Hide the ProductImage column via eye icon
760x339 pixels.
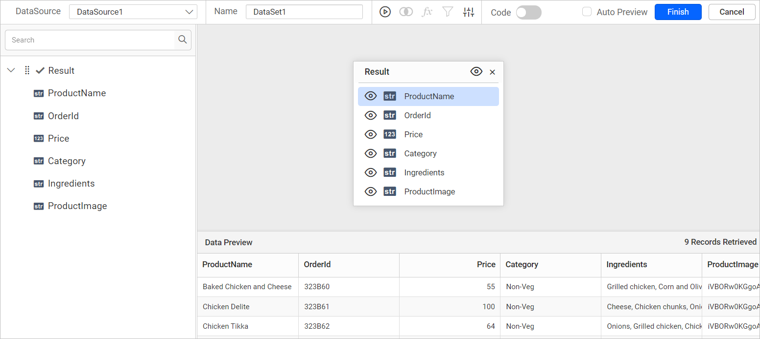coord(371,191)
